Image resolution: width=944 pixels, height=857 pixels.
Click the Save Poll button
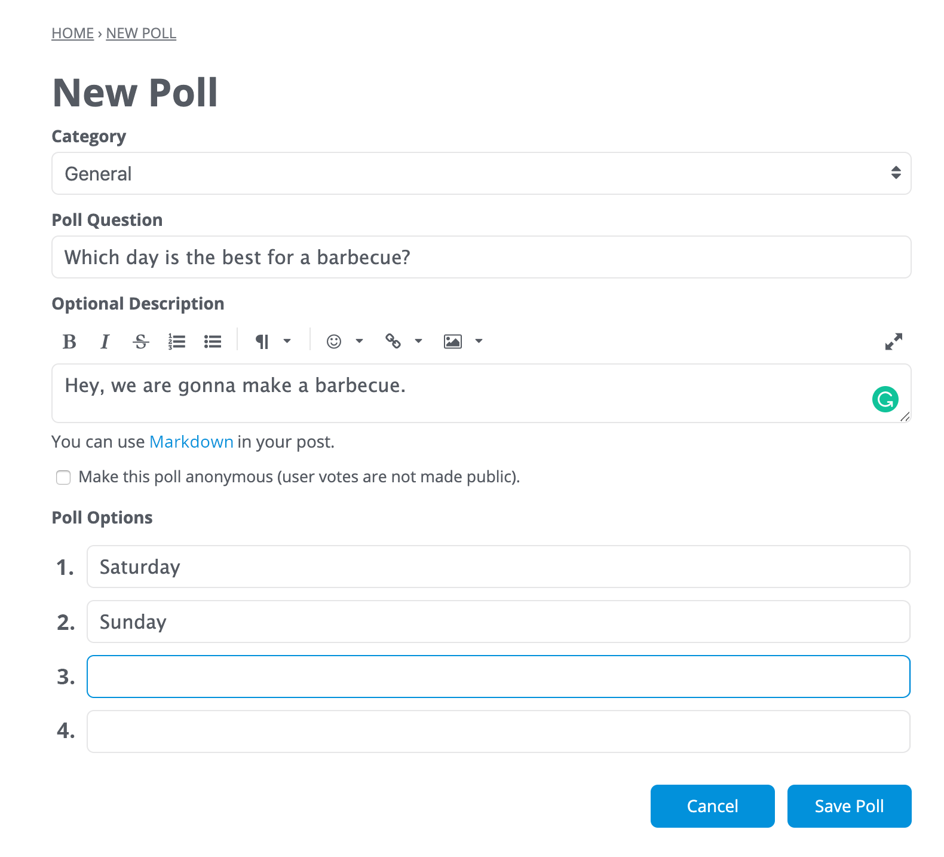[849, 806]
